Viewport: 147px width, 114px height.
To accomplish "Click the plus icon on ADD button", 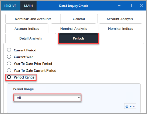I will tap(127, 106).
